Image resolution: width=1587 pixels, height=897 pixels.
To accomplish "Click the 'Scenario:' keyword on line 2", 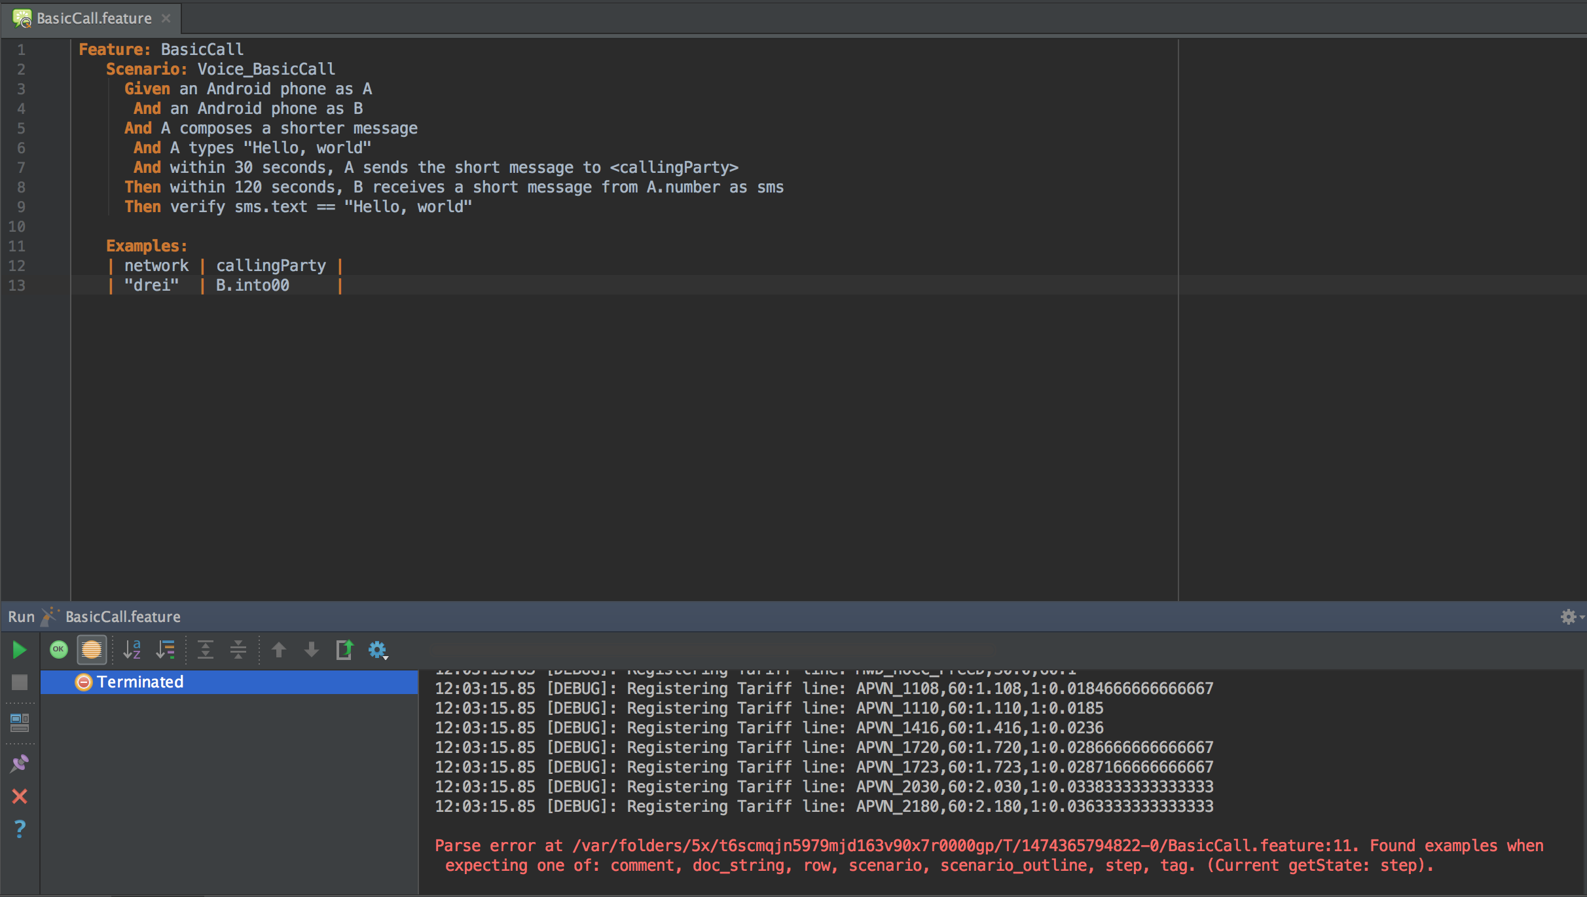I will pyautogui.click(x=147, y=69).
